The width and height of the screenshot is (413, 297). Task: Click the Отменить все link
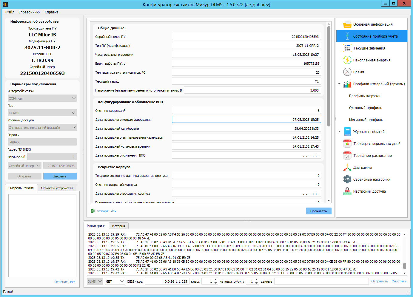coord(65,282)
